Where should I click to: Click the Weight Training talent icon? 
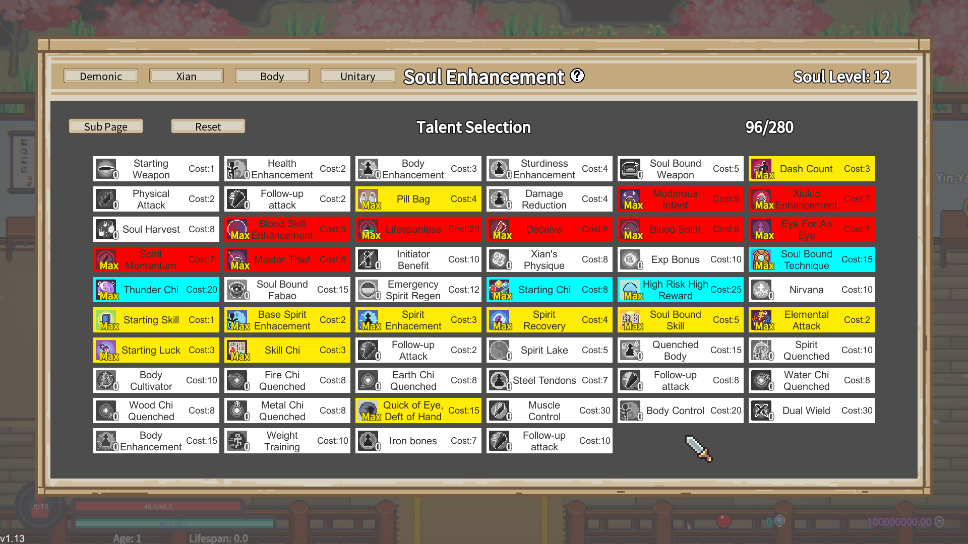click(x=237, y=441)
